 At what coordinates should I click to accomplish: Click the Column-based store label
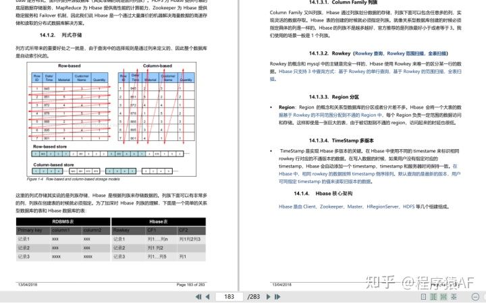click(x=53, y=165)
